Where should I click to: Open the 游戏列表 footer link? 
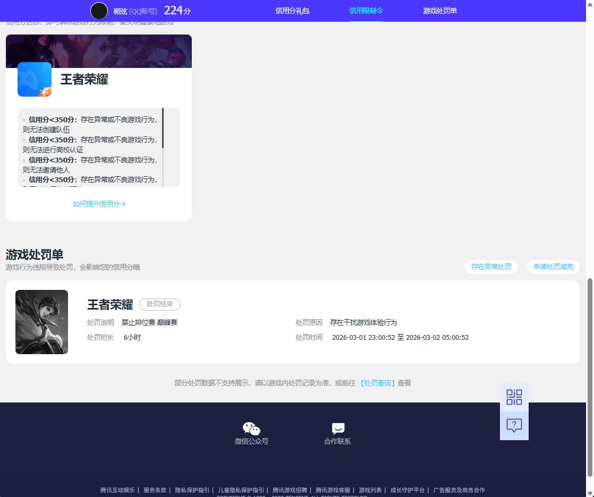370,490
